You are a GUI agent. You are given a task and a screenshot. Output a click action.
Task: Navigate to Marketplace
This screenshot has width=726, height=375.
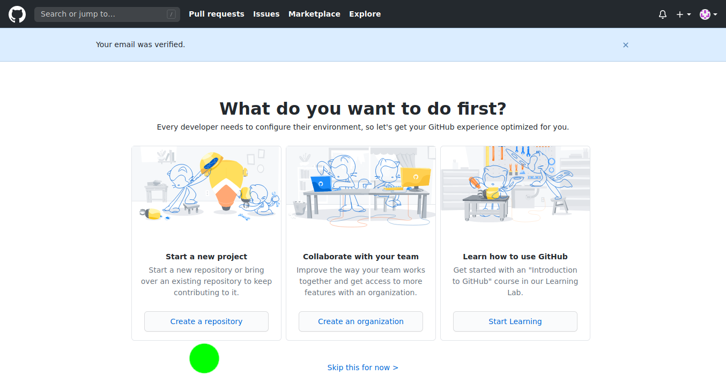pos(314,14)
